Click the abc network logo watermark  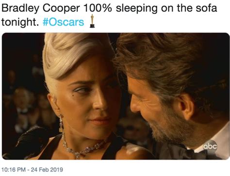(x=210, y=146)
